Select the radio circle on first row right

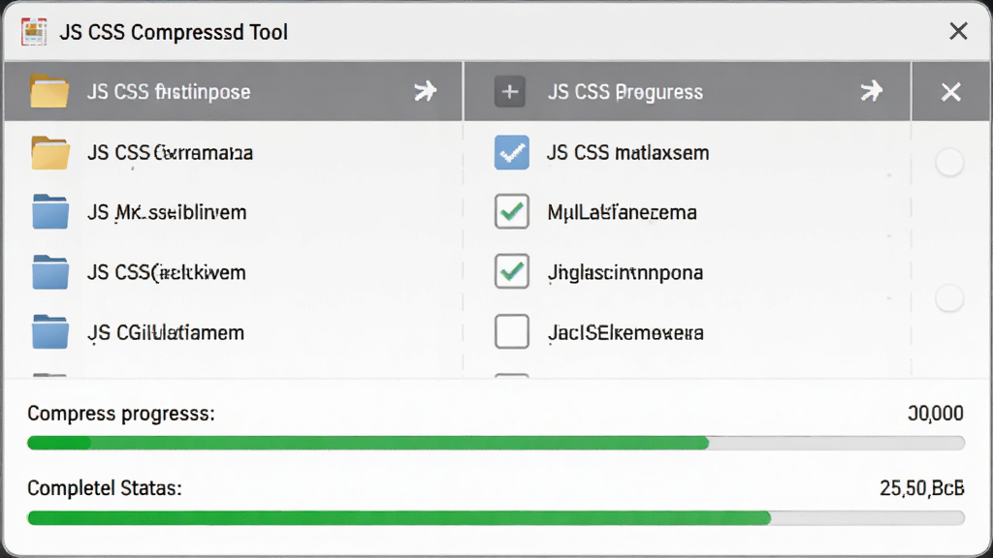[949, 163]
